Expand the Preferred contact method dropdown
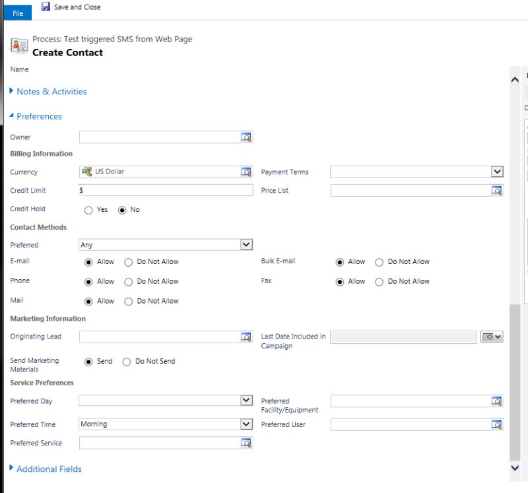 [246, 245]
